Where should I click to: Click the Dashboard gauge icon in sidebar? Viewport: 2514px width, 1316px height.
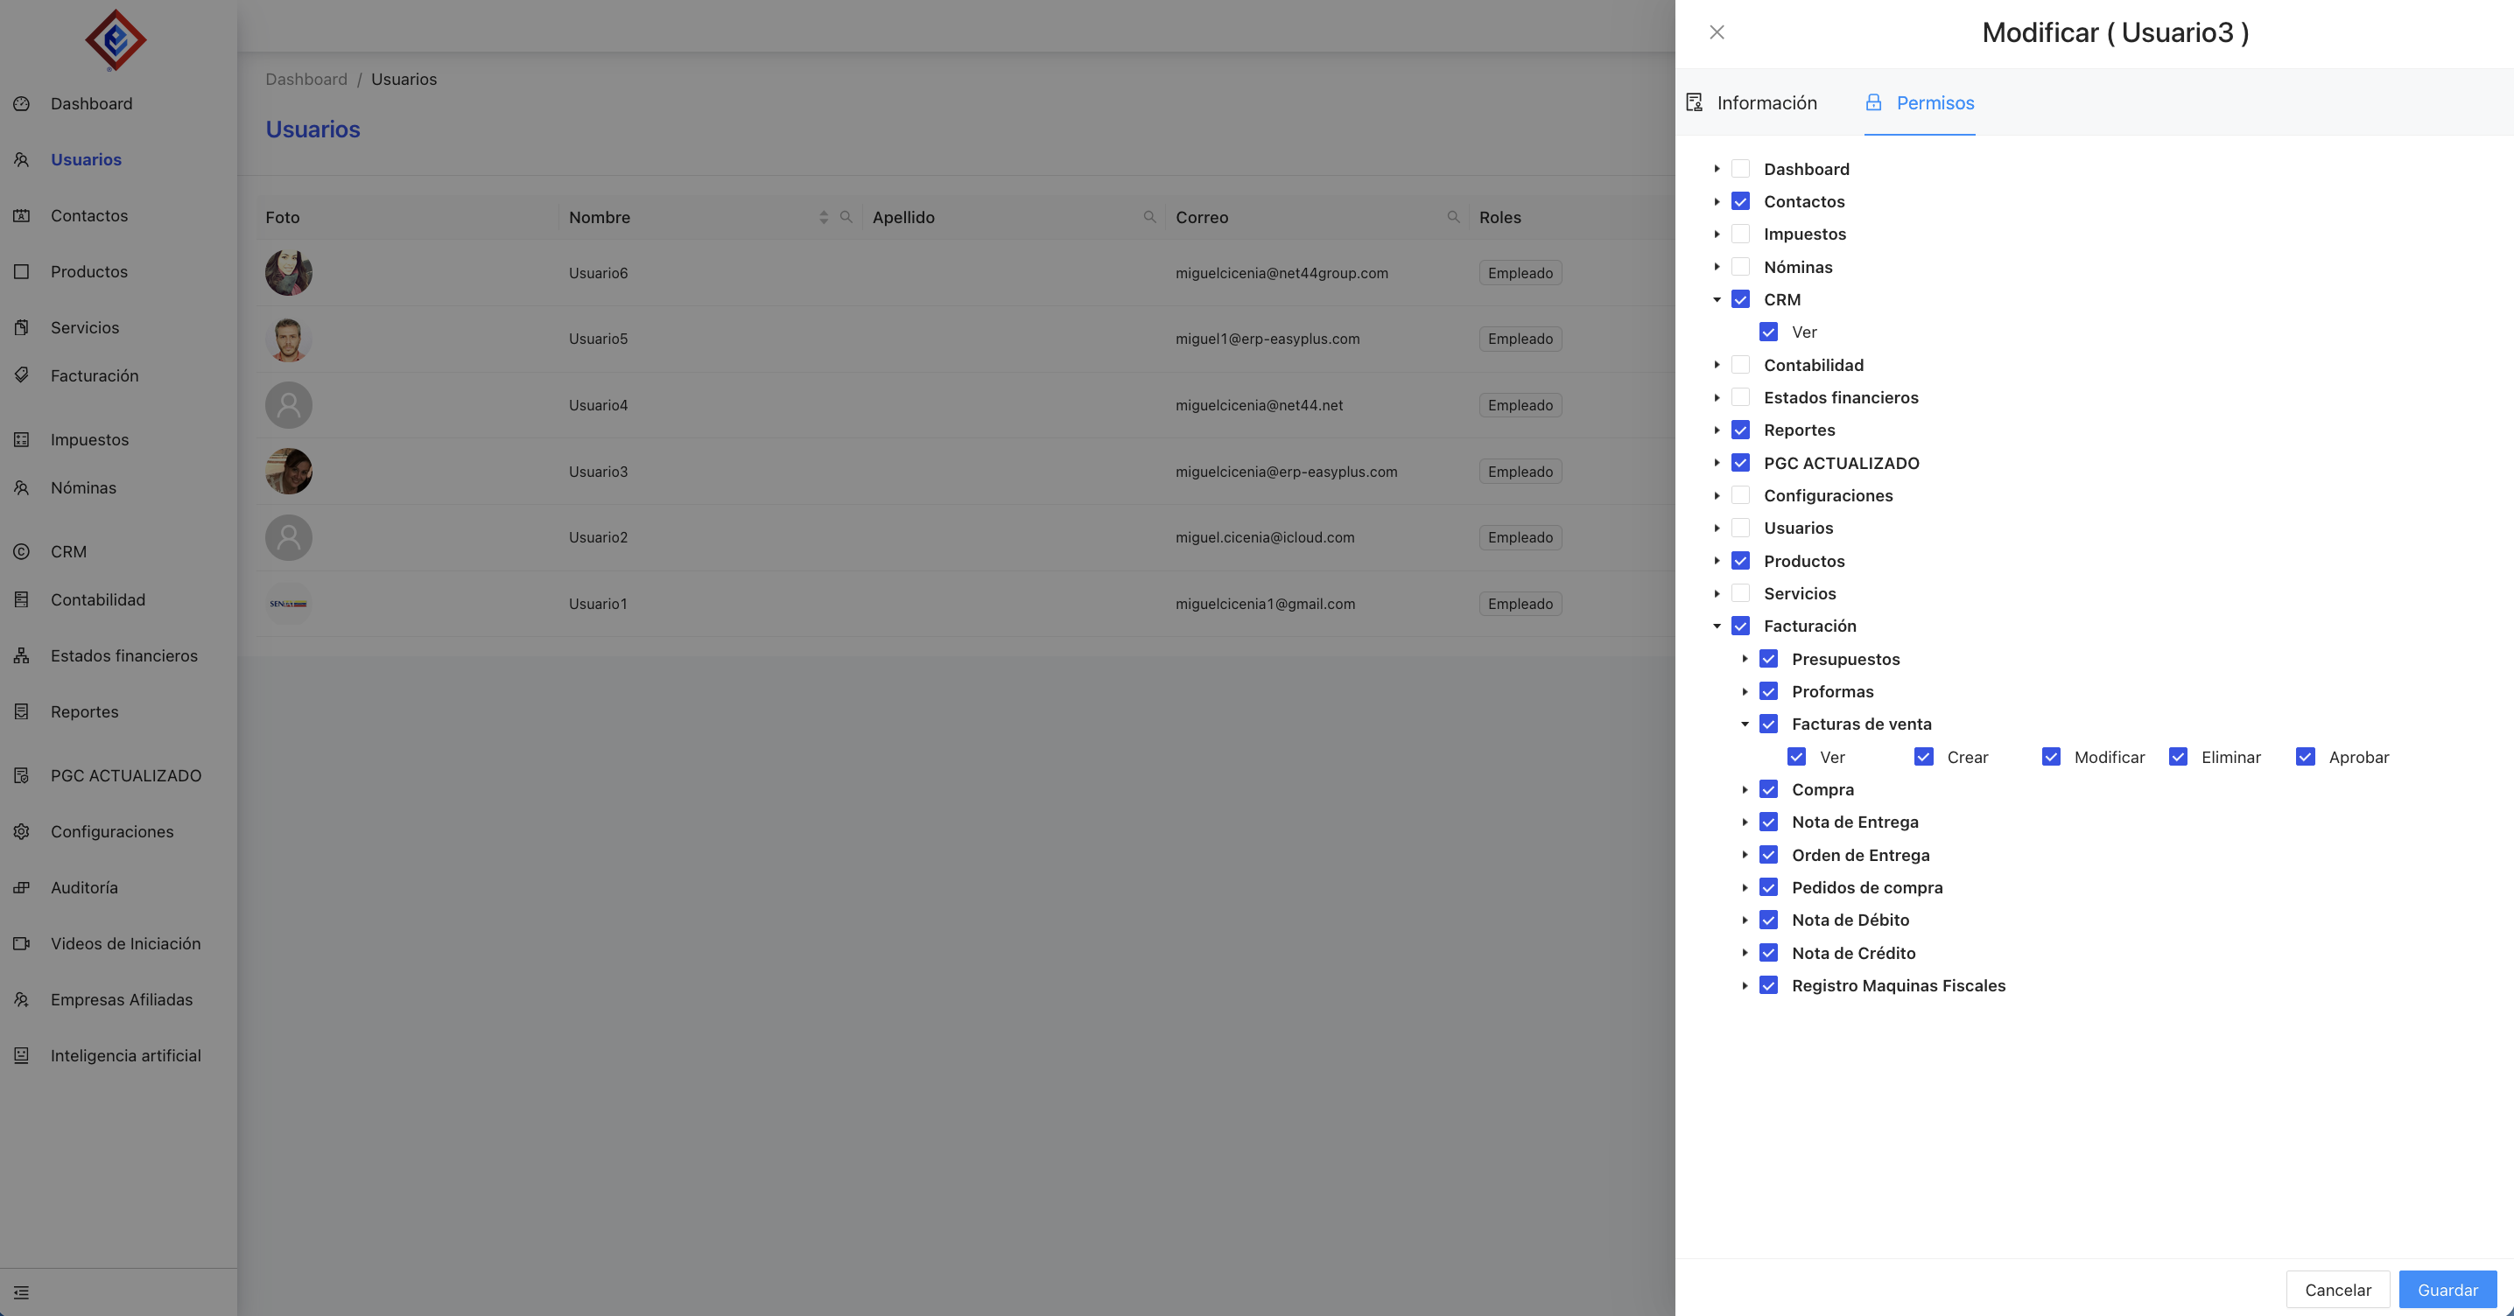22,103
